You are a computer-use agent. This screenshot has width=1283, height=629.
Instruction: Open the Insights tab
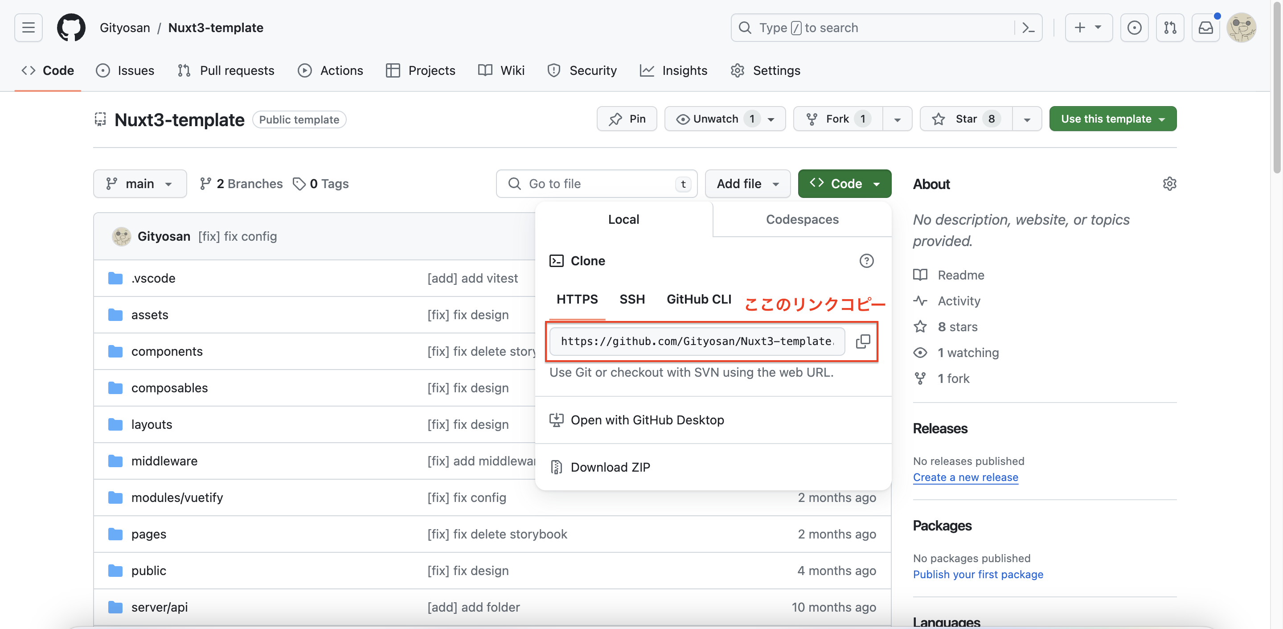coord(673,70)
